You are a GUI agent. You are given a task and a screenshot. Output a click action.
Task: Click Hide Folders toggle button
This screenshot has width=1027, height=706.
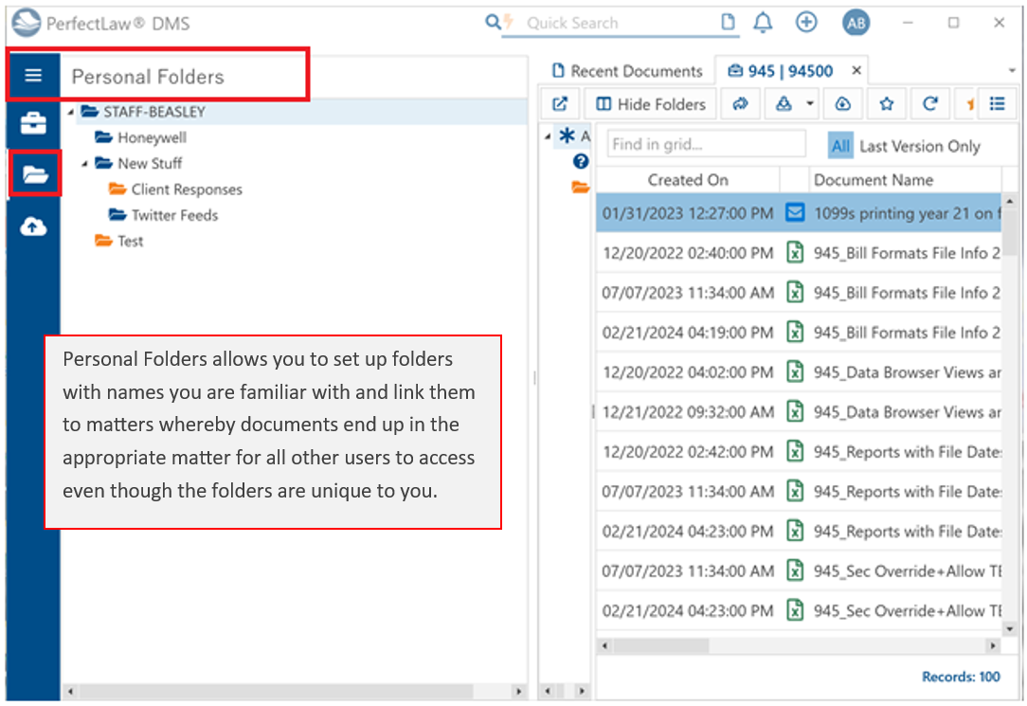[x=651, y=104]
